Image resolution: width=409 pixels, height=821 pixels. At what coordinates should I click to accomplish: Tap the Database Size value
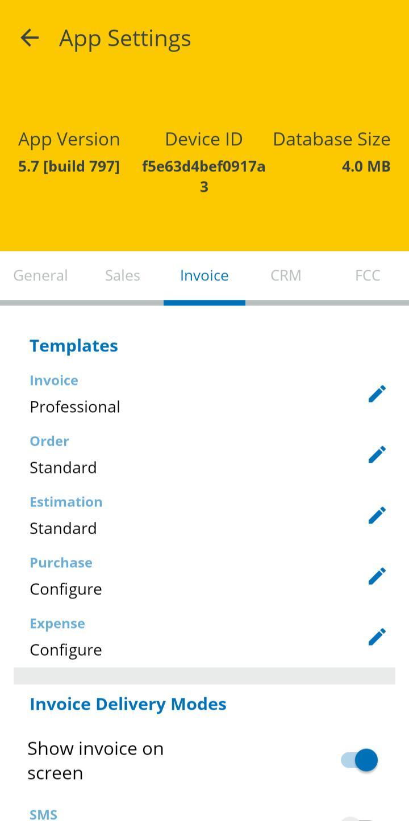366,166
